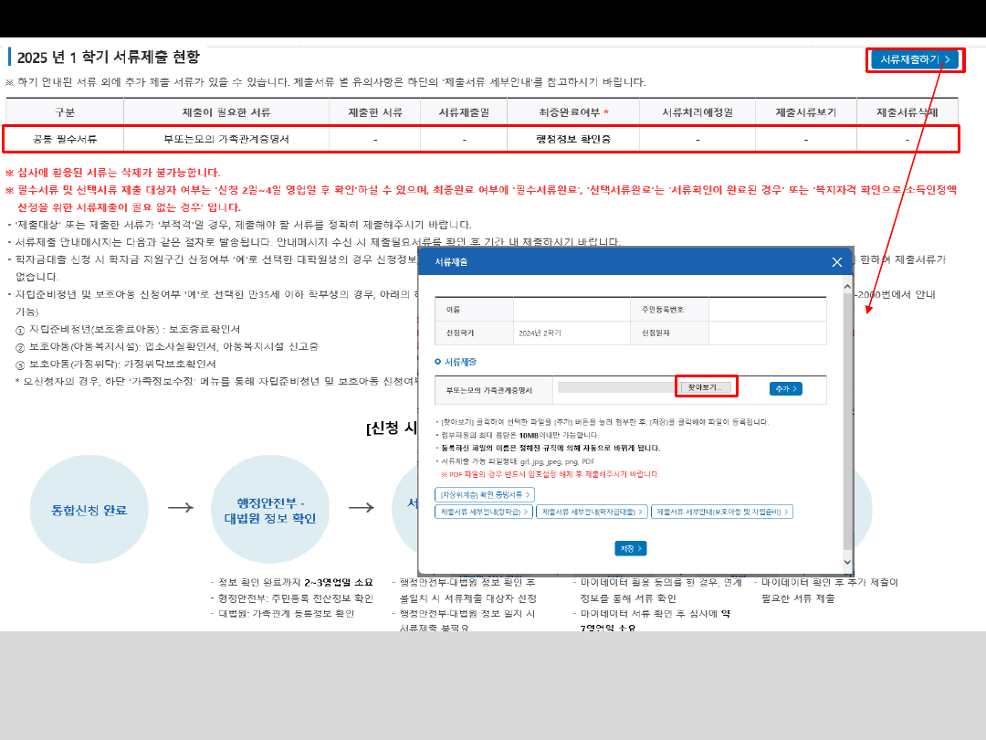Select the 공통 필수서류 table row cell

coord(65,140)
